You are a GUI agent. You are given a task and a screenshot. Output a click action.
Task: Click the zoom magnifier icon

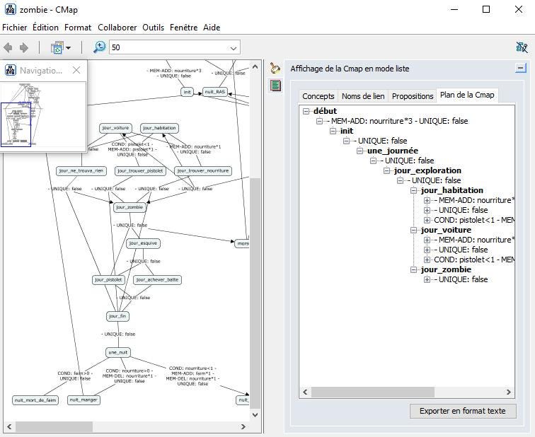[99, 47]
